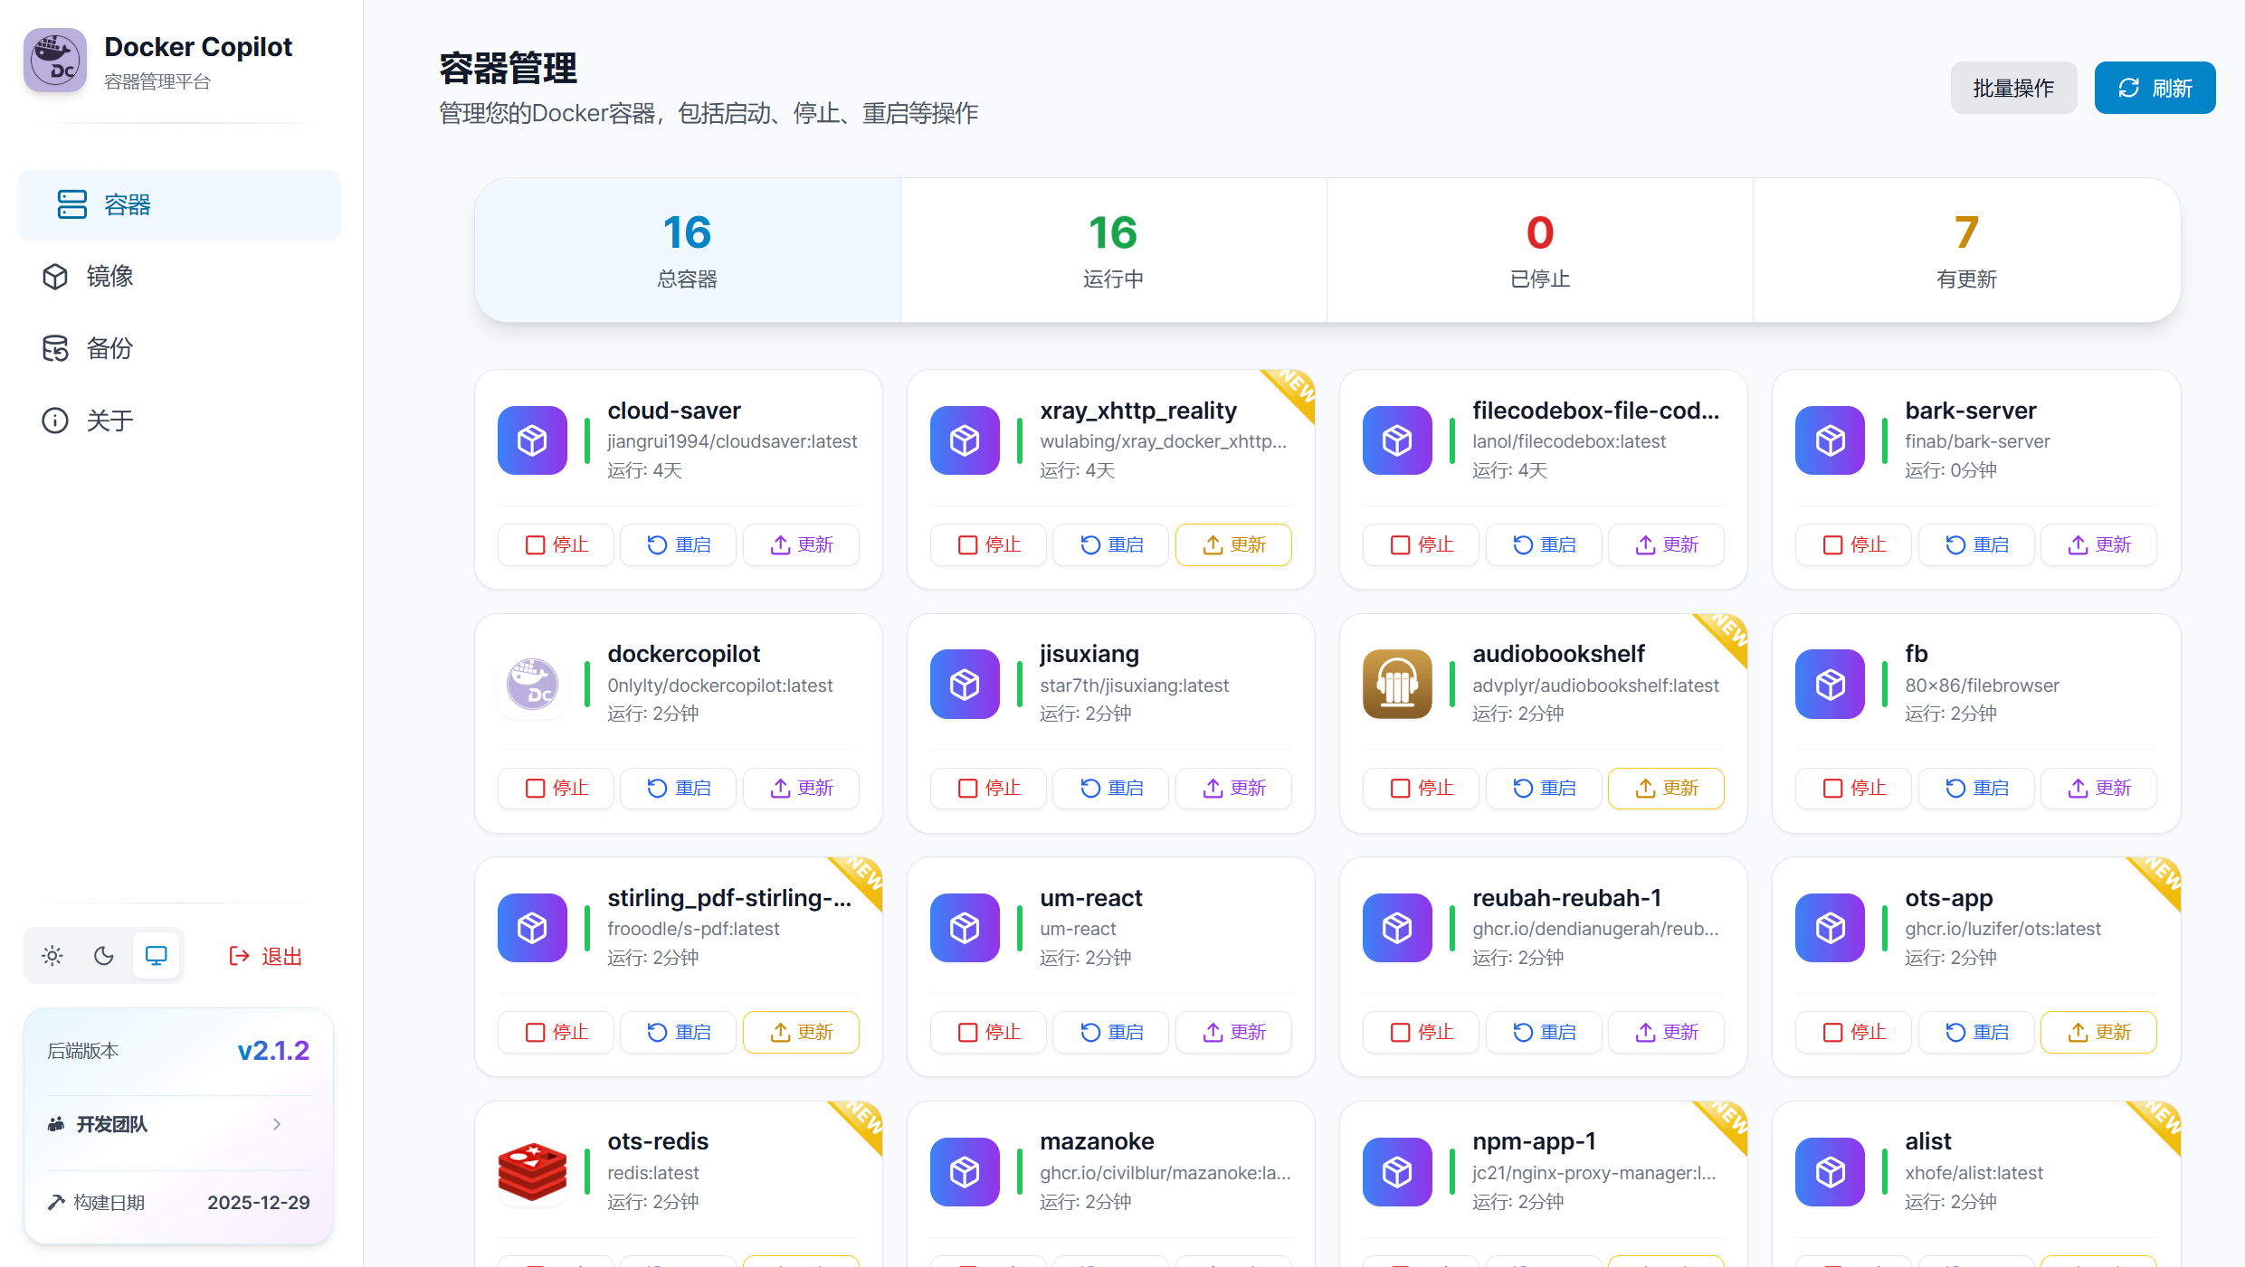Stop the xray_xhttp_reality container
The height and width of the screenshot is (1267, 2245).
988,544
